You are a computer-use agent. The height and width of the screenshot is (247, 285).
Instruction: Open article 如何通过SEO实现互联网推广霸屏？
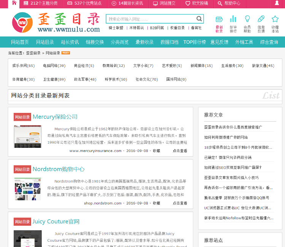tap(233, 168)
